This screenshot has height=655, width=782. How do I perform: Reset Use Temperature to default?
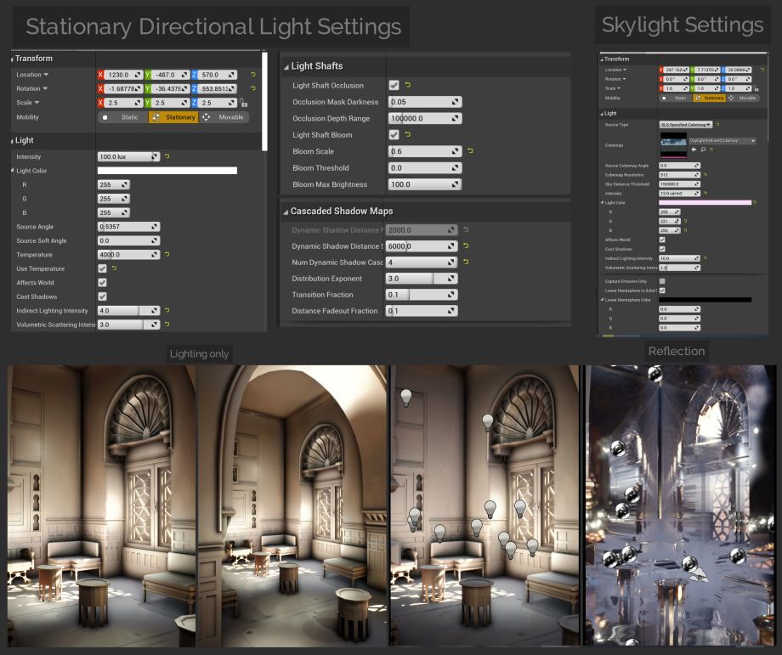click(x=114, y=268)
